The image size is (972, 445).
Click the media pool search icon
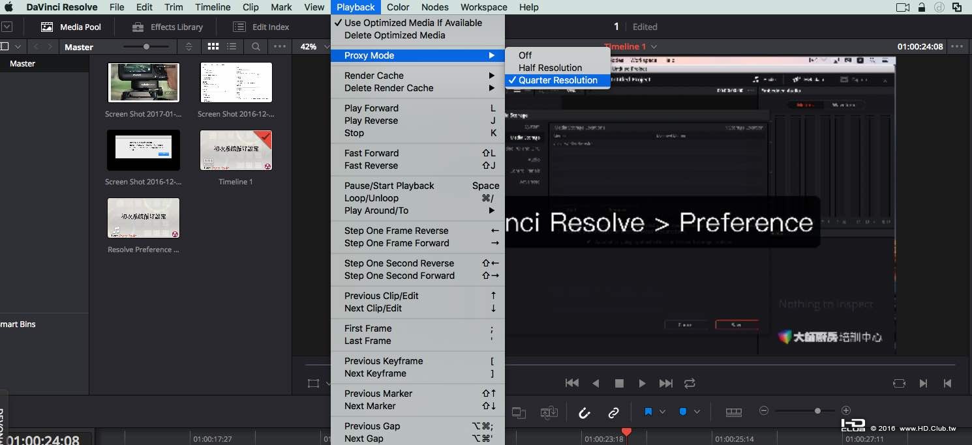pos(256,47)
